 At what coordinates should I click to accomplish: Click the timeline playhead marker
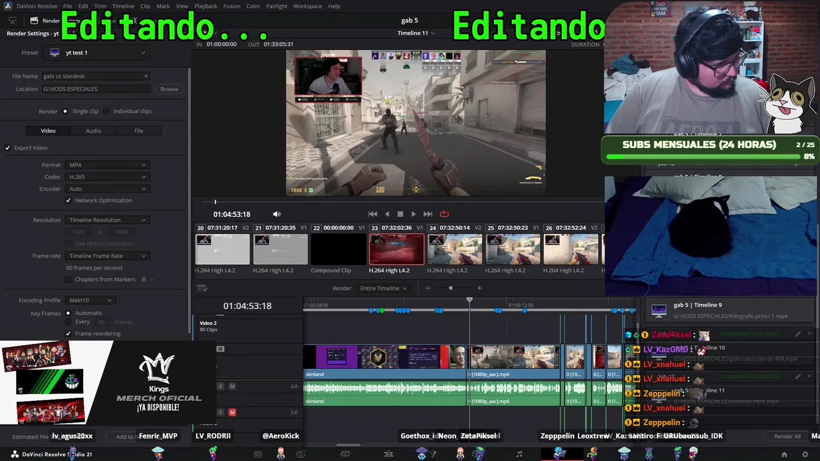(470, 300)
